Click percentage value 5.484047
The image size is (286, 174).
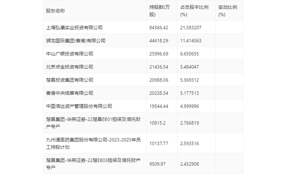click(x=190, y=67)
